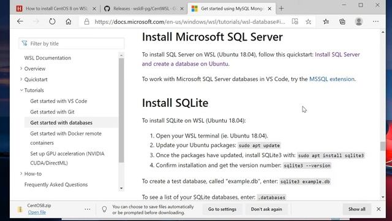Click the filter funnel icon in sidebar
392x221 pixels.
click(x=24, y=44)
